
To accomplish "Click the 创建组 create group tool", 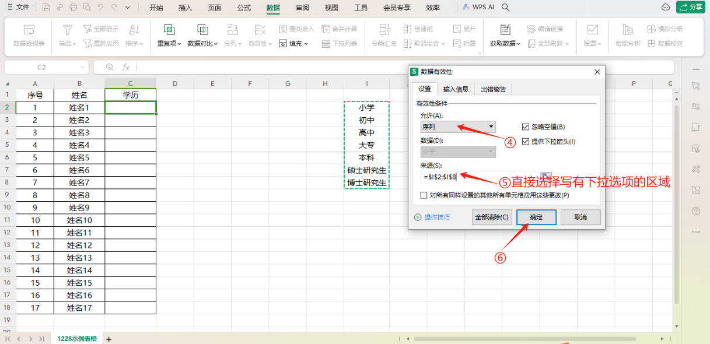I will click(x=418, y=29).
